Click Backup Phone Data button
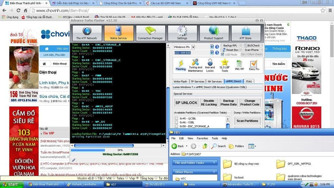Image resolution: width=334 pixels, height=188 pixels. click(229, 103)
